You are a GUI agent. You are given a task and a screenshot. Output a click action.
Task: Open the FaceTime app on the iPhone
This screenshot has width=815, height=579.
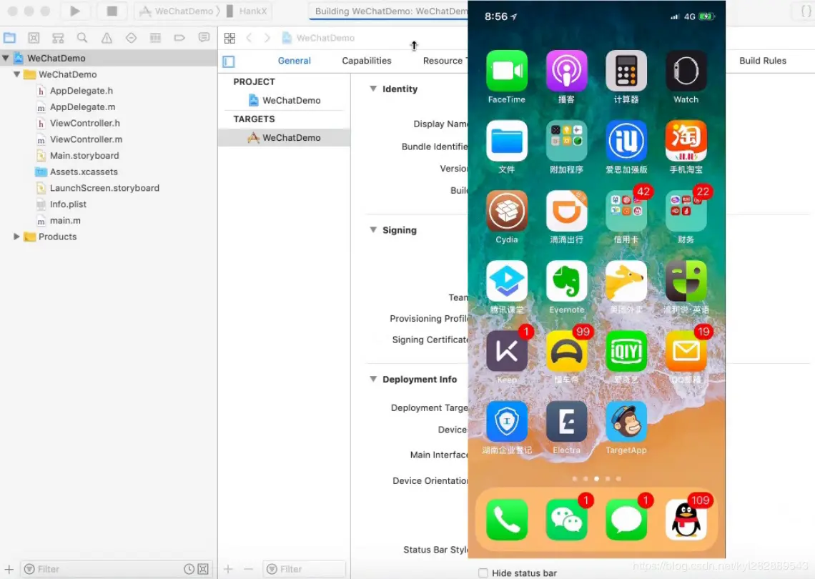click(507, 71)
